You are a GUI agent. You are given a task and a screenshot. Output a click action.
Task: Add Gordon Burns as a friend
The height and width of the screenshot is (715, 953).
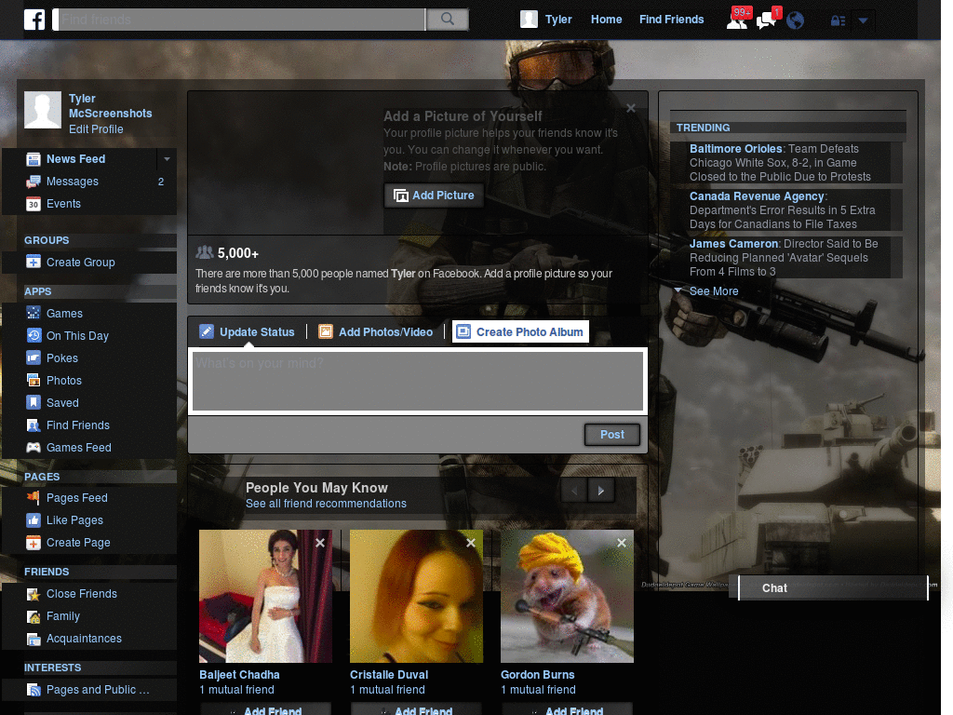coord(567,710)
